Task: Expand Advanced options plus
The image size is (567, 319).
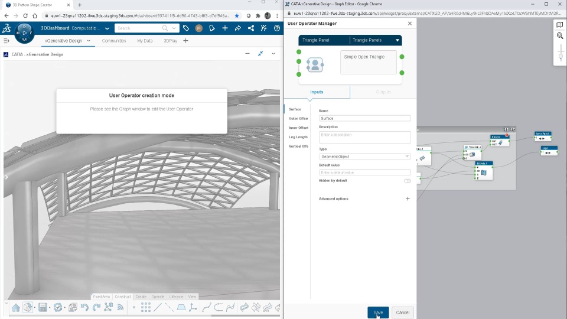Action: pyautogui.click(x=408, y=198)
